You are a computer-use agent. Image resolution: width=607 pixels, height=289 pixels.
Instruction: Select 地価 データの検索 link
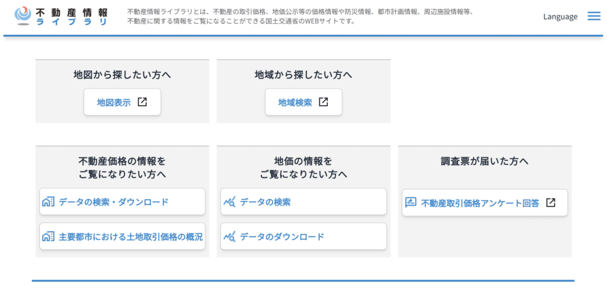click(x=266, y=202)
